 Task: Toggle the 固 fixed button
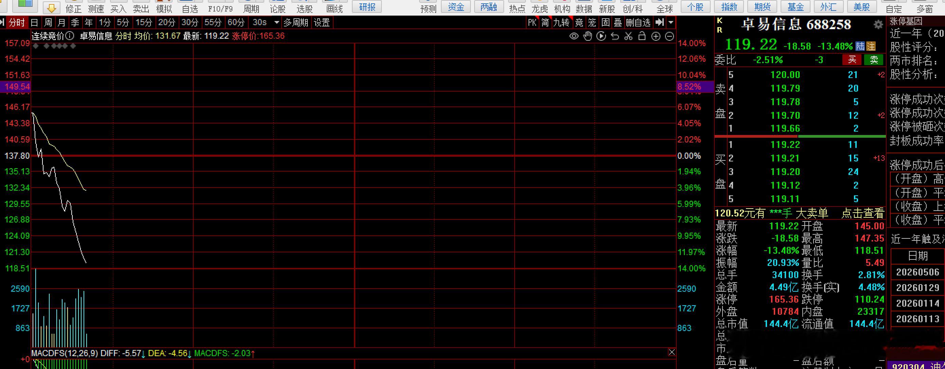(x=605, y=23)
